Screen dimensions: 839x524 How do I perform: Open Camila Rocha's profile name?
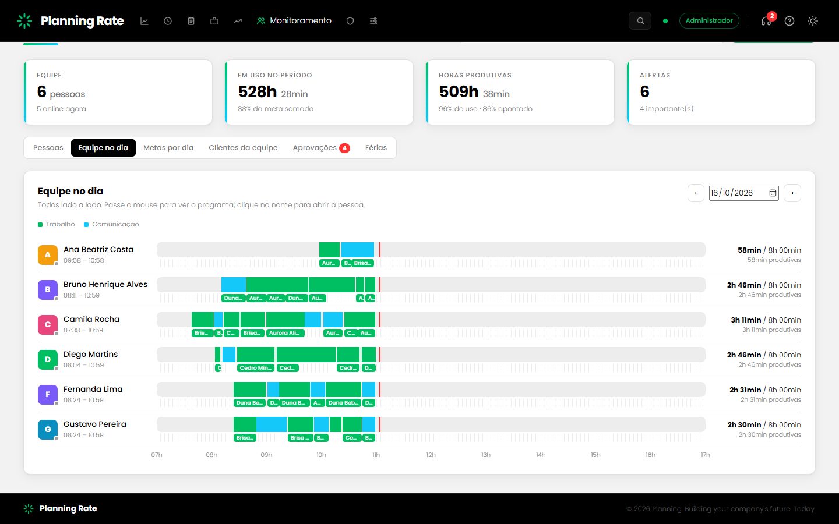[x=91, y=319]
